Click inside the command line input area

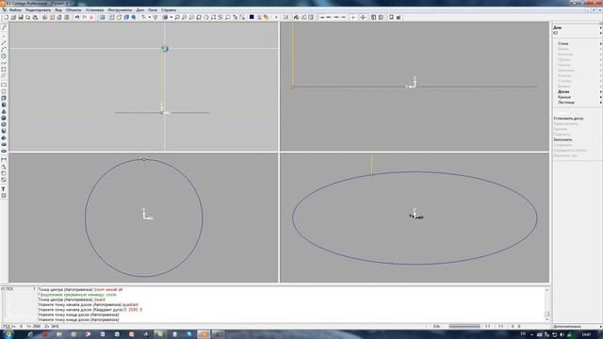point(291,320)
